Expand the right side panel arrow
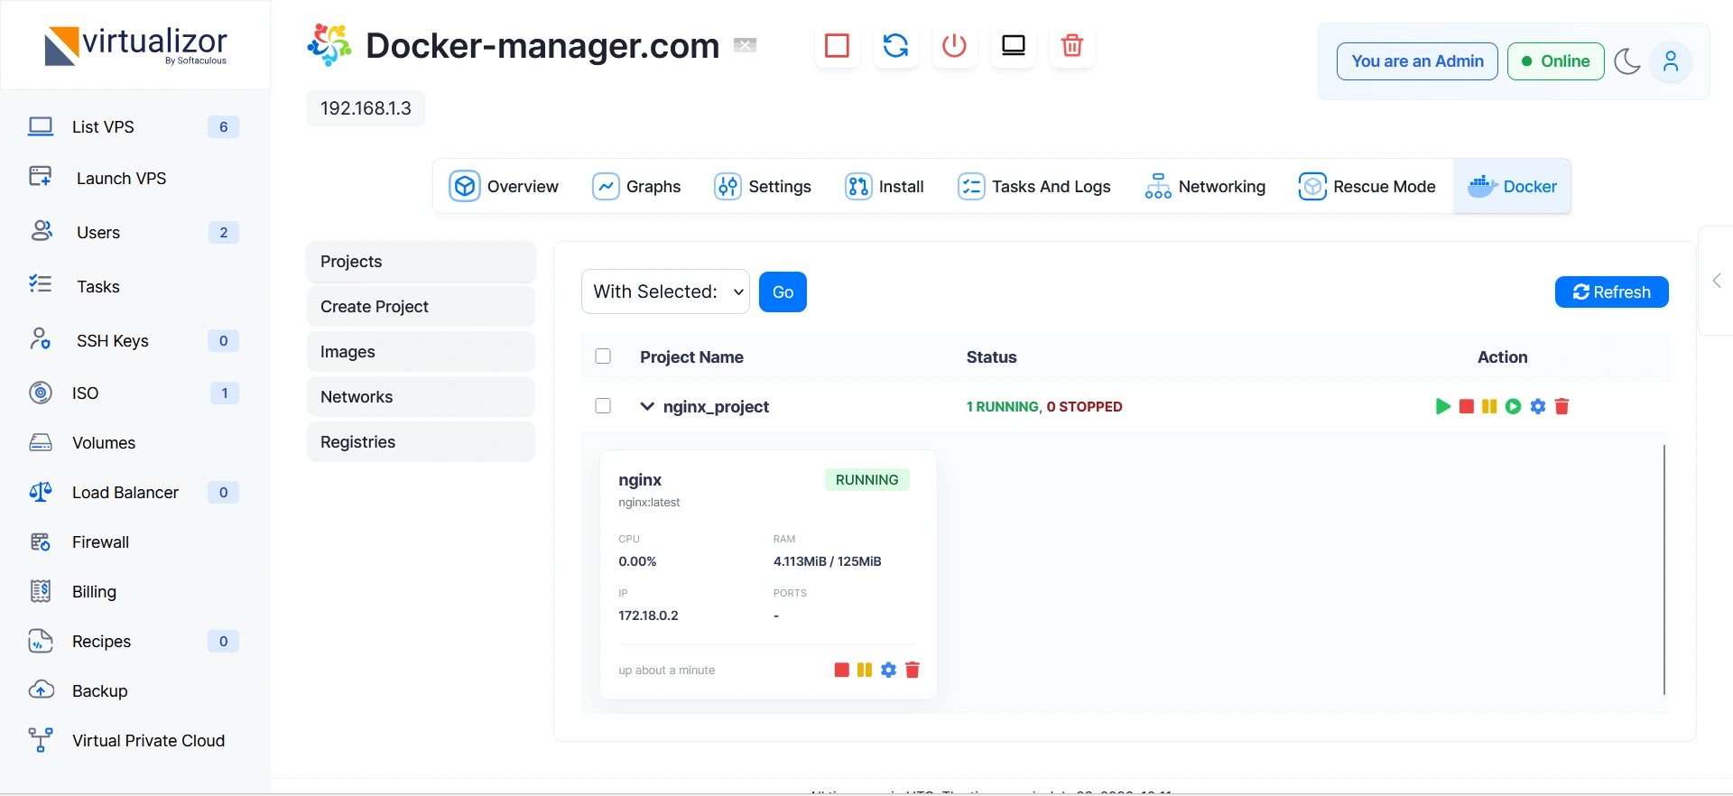The image size is (1733, 796). (1717, 281)
